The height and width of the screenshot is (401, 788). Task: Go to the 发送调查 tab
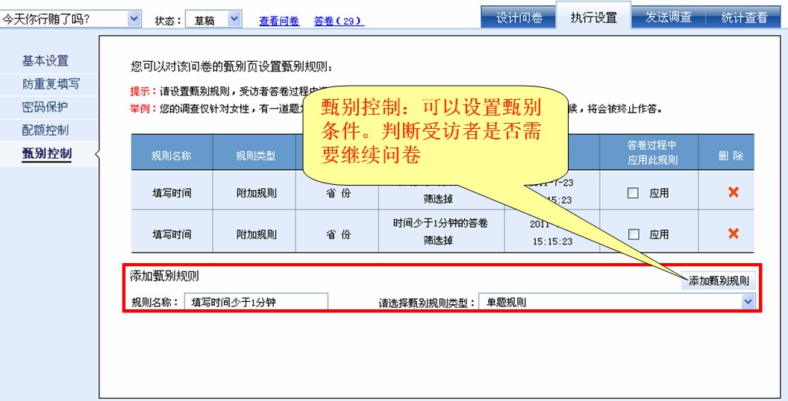pos(668,18)
